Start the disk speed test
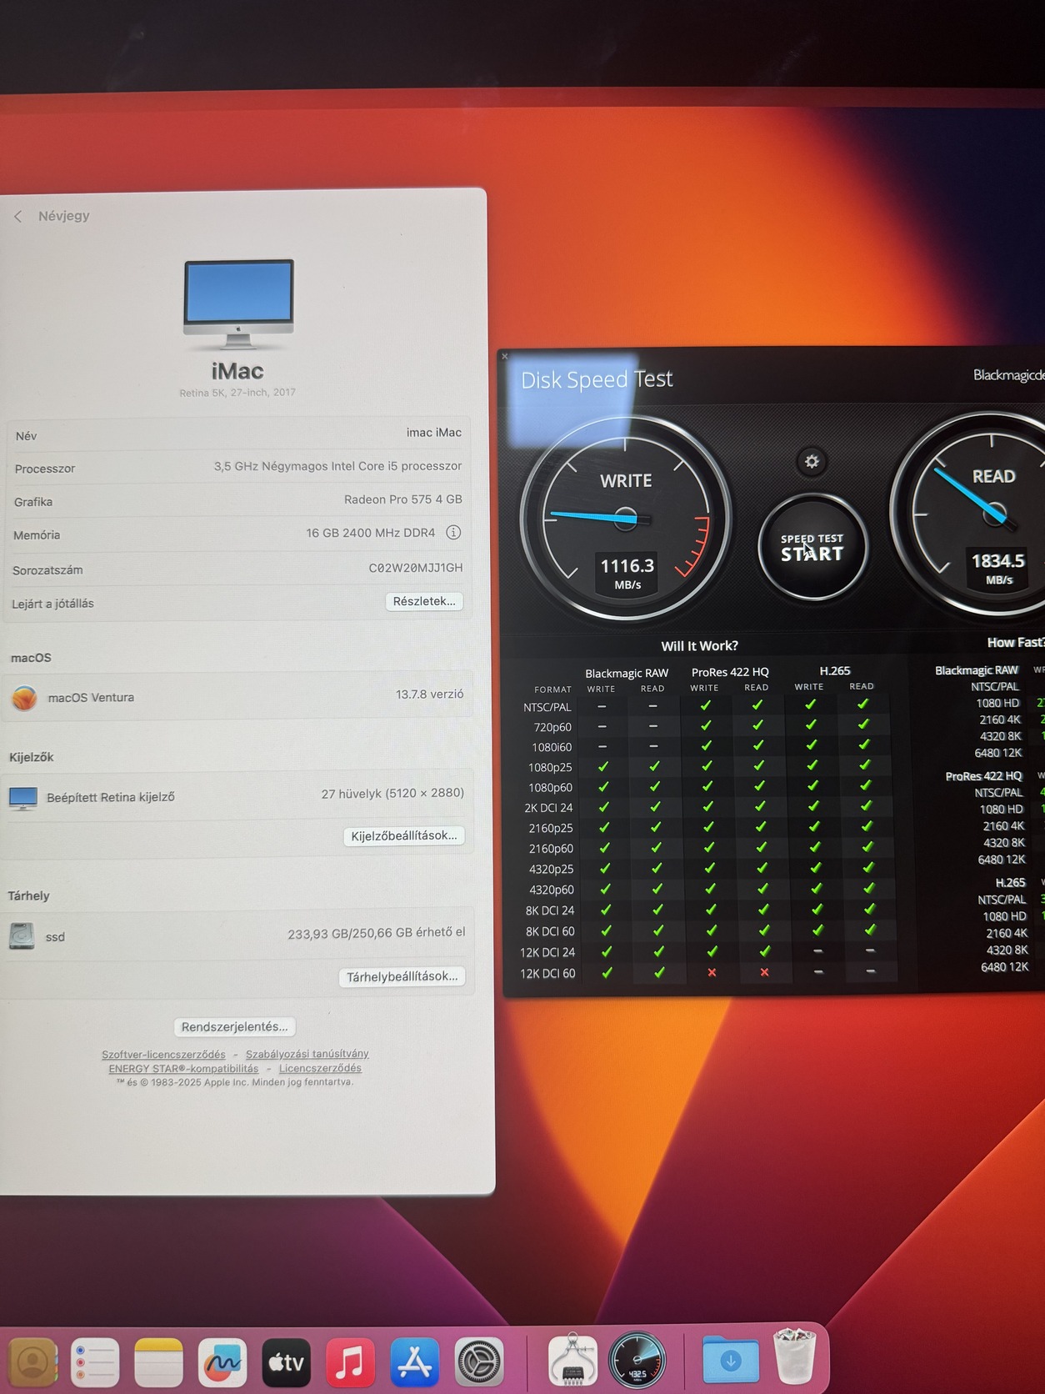The image size is (1045, 1394). [812, 547]
